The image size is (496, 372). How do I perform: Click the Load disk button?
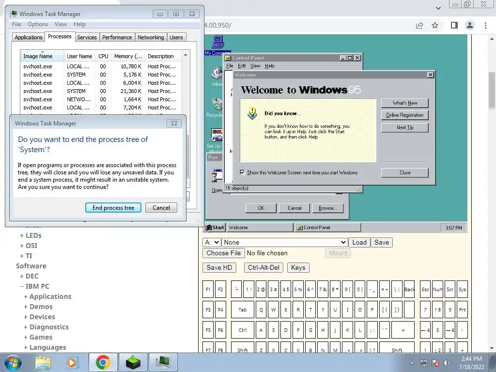pos(359,242)
